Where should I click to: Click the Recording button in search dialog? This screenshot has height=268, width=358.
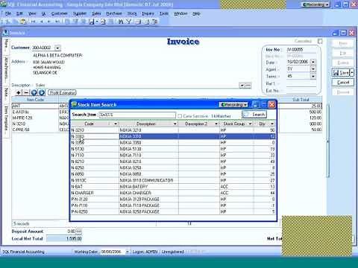(x=233, y=105)
